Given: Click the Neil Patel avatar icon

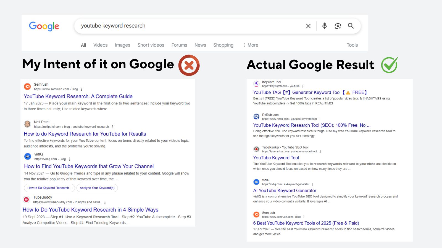Looking at the screenshot, I should point(27,124).
